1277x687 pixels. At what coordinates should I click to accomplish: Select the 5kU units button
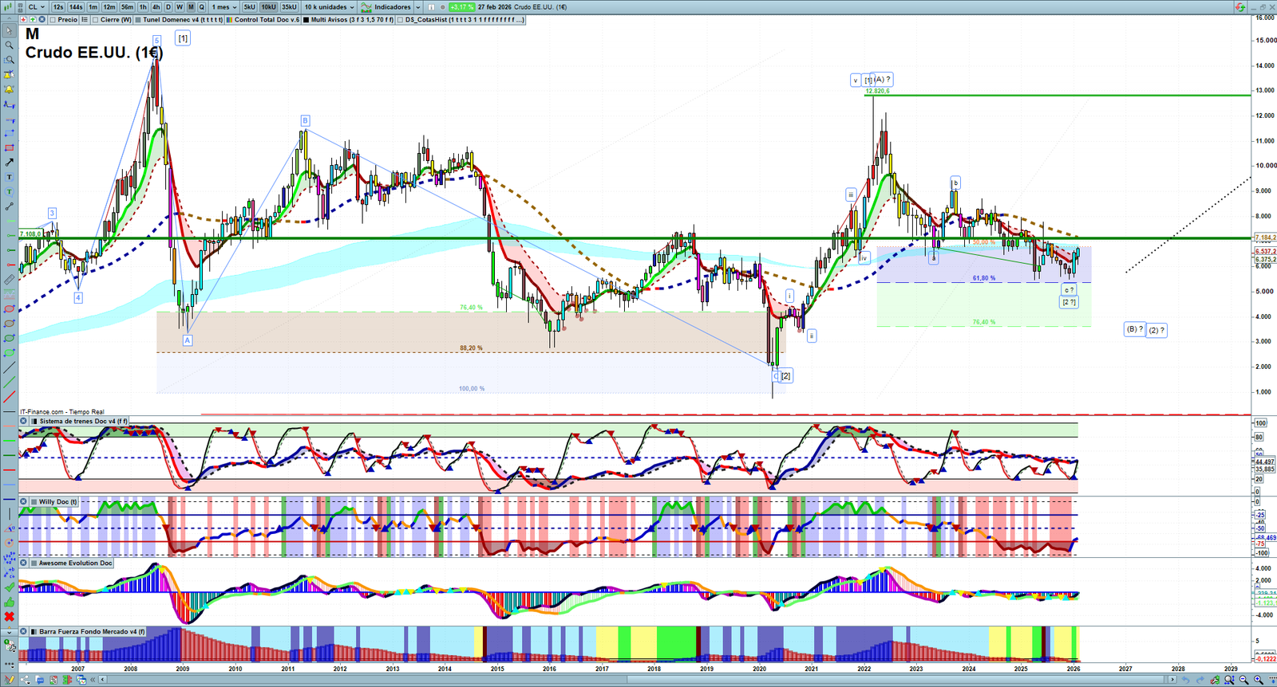pyautogui.click(x=250, y=6)
